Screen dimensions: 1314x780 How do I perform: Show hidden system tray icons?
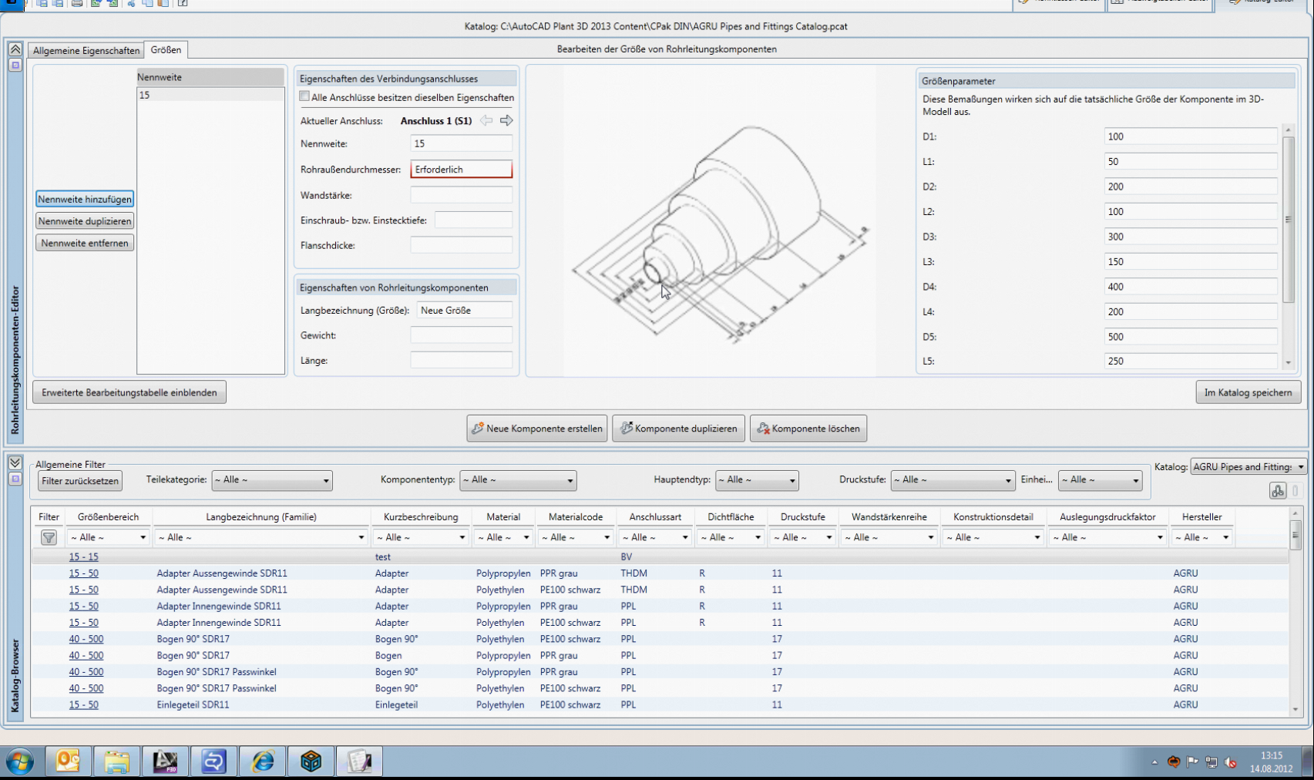coord(1154,762)
